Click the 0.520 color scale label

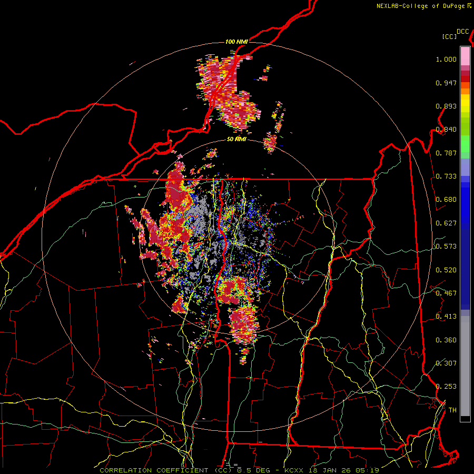tap(446, 270)
